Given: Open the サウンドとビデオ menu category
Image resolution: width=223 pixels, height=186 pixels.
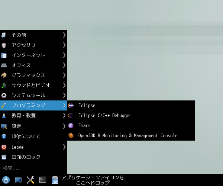Looking at the screenshot, I should coord(33,85).
